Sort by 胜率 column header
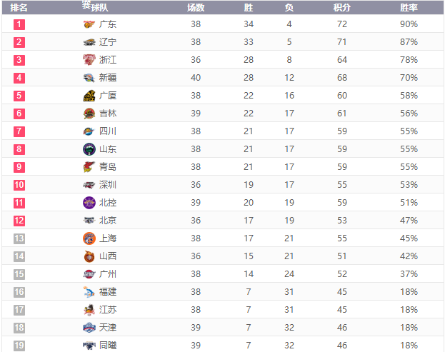Screen dimensions: 445x352 pyautogui.click(x=409, y=8)
